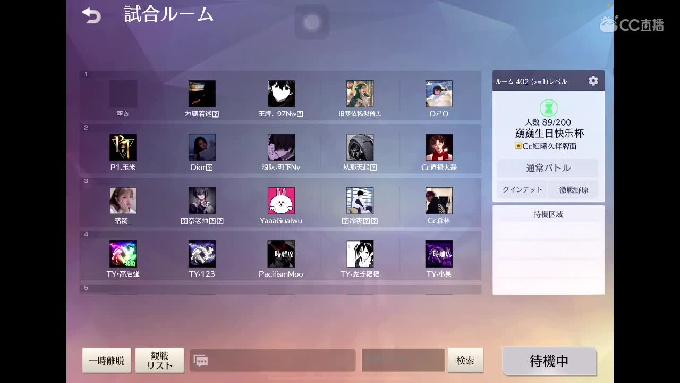Open avatar of player 王牌、97Nw
The width and height of the screenshot is (680, 383).
(x=281, y=94)
